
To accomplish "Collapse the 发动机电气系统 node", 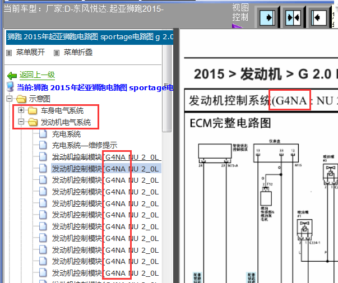I will (21, 122).
